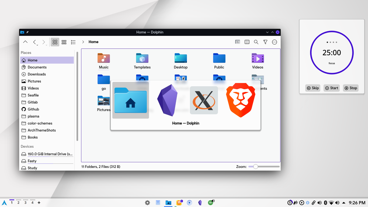The image size is (368, 207).
Task: Select the Fasty device in sidebar
Action: click(x=47, y=161)
